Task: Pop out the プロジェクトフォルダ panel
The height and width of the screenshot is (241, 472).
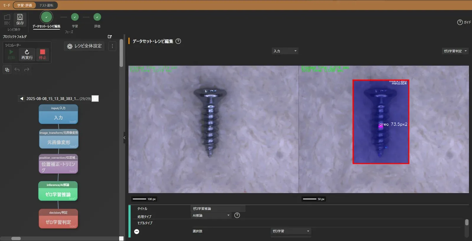Action: 110,37
